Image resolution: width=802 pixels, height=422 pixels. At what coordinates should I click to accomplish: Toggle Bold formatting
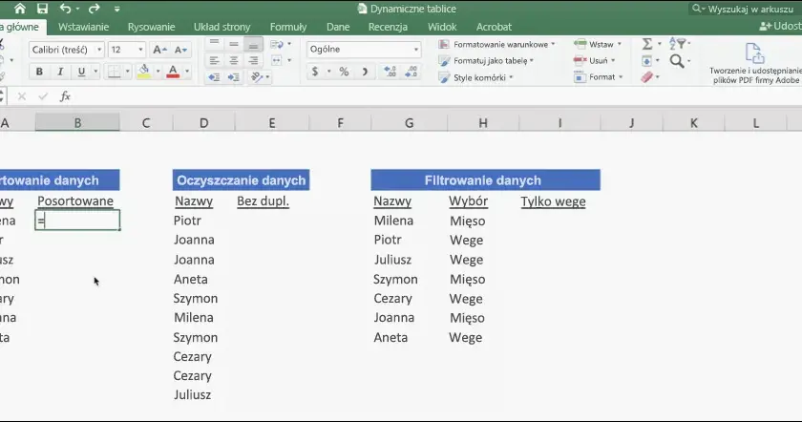point(39,72)
